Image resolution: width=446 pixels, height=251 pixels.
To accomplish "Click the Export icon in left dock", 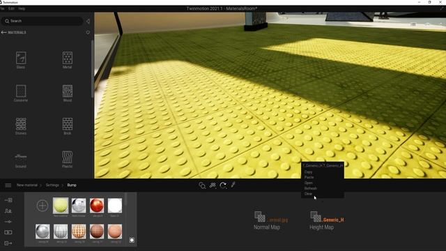I will tap(8, 243).
